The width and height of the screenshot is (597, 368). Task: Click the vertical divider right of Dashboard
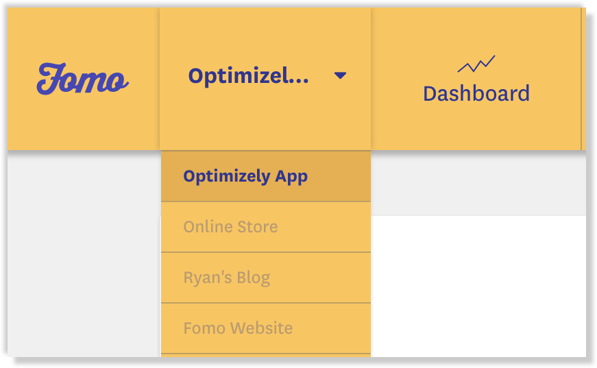[581, 79]
